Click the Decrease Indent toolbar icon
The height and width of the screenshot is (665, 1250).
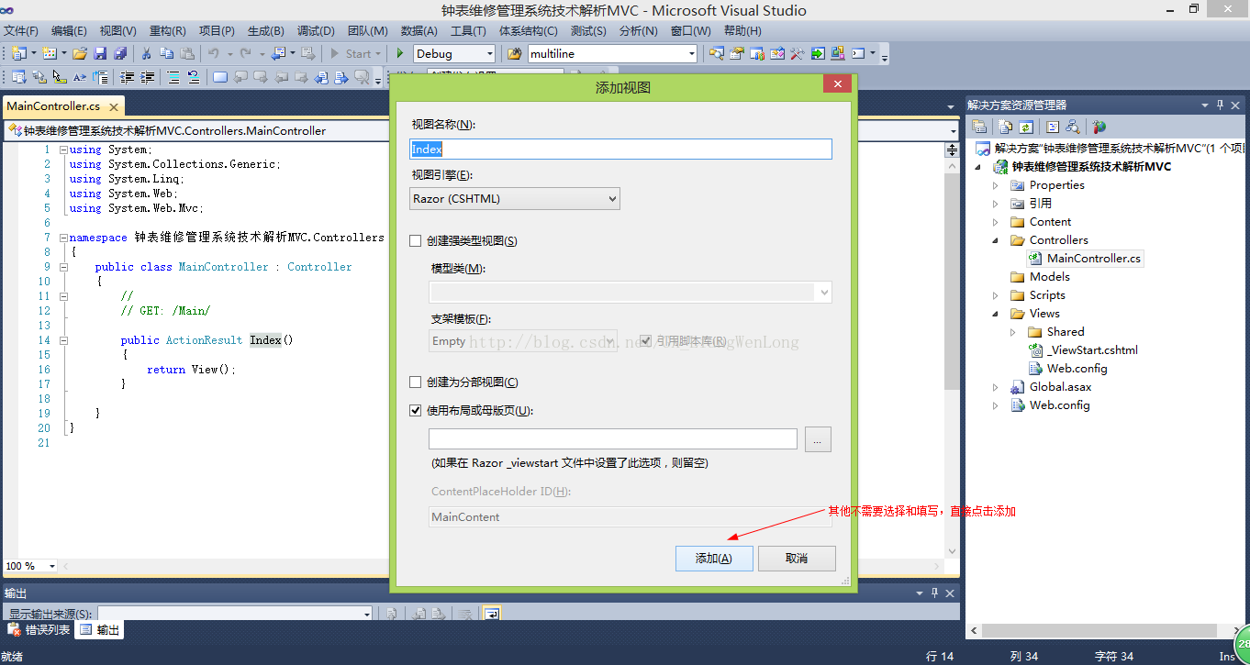pyautogui.click(x=127, y=77)
